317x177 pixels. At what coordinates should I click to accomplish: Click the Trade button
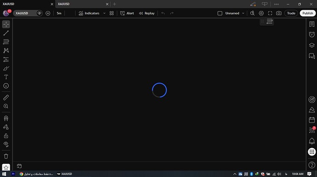(291, 13)
